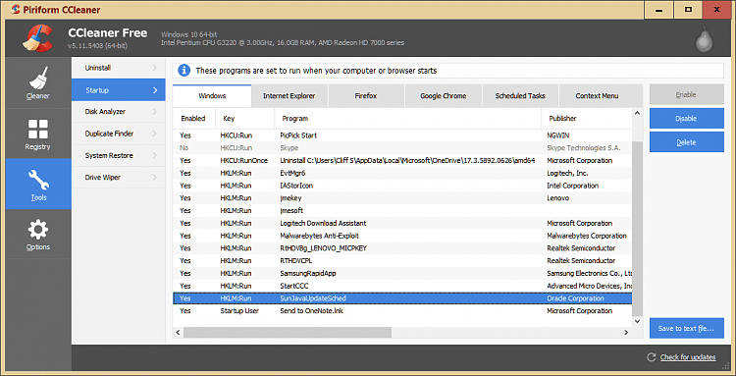Sort by the Key column header
Screen dimensions: 736x376
pyautogui.click(x=245, y=118)
